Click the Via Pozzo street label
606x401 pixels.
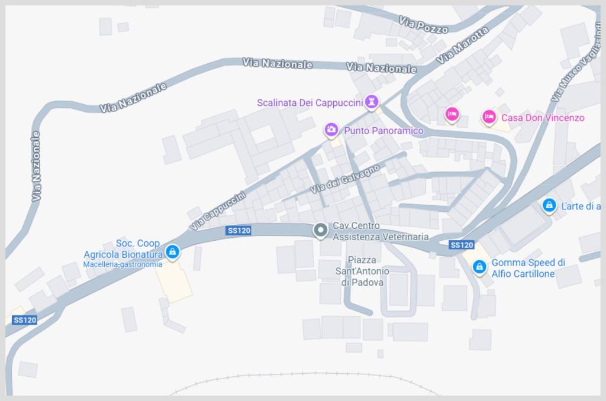pyautogui.click(x=424, y=25)
